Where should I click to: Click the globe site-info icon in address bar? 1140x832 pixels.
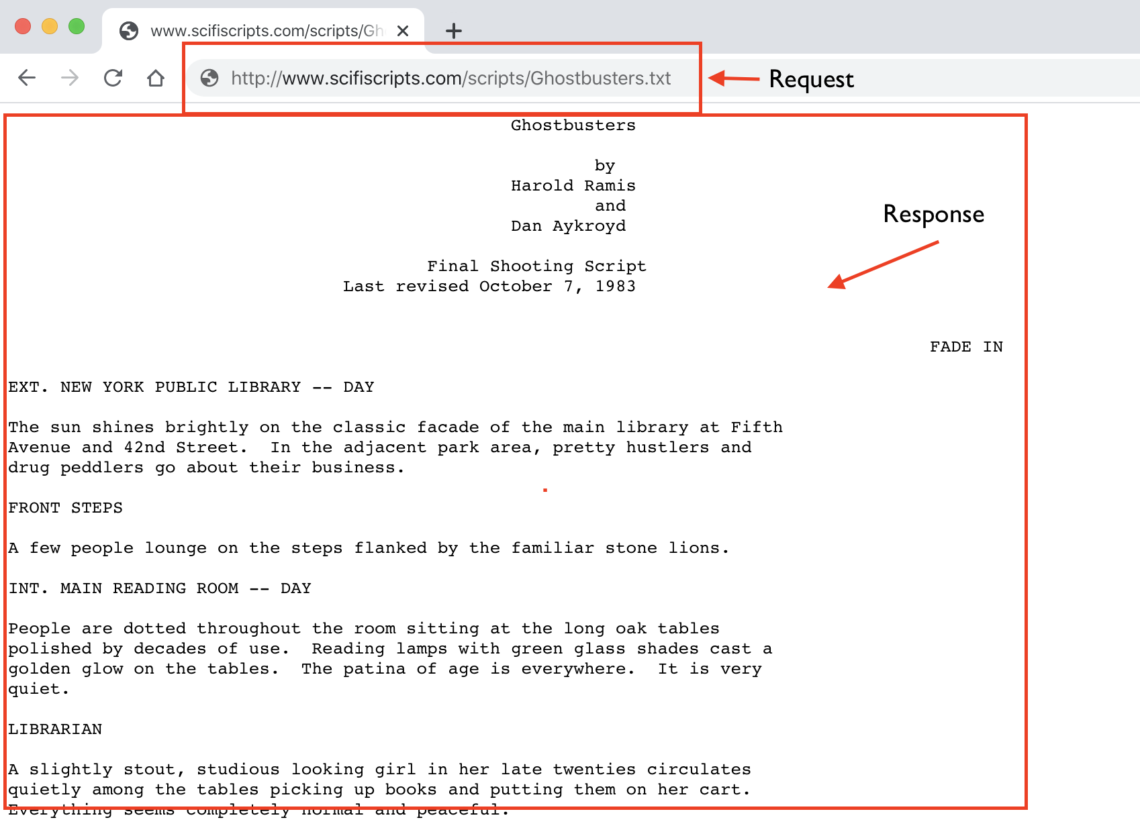point(209,78)
